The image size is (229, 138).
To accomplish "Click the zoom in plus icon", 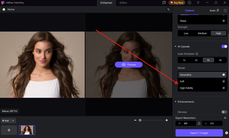I will point(167,120).
